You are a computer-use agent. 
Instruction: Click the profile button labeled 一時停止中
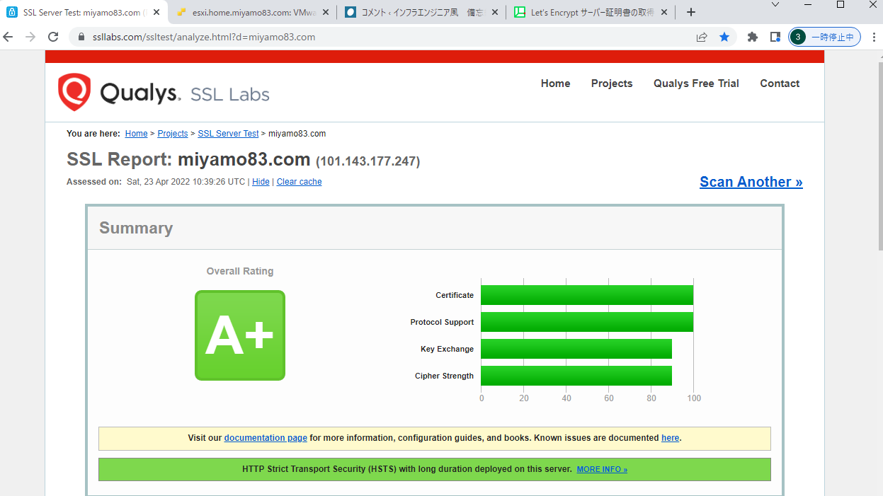click(x=825, y=37)
